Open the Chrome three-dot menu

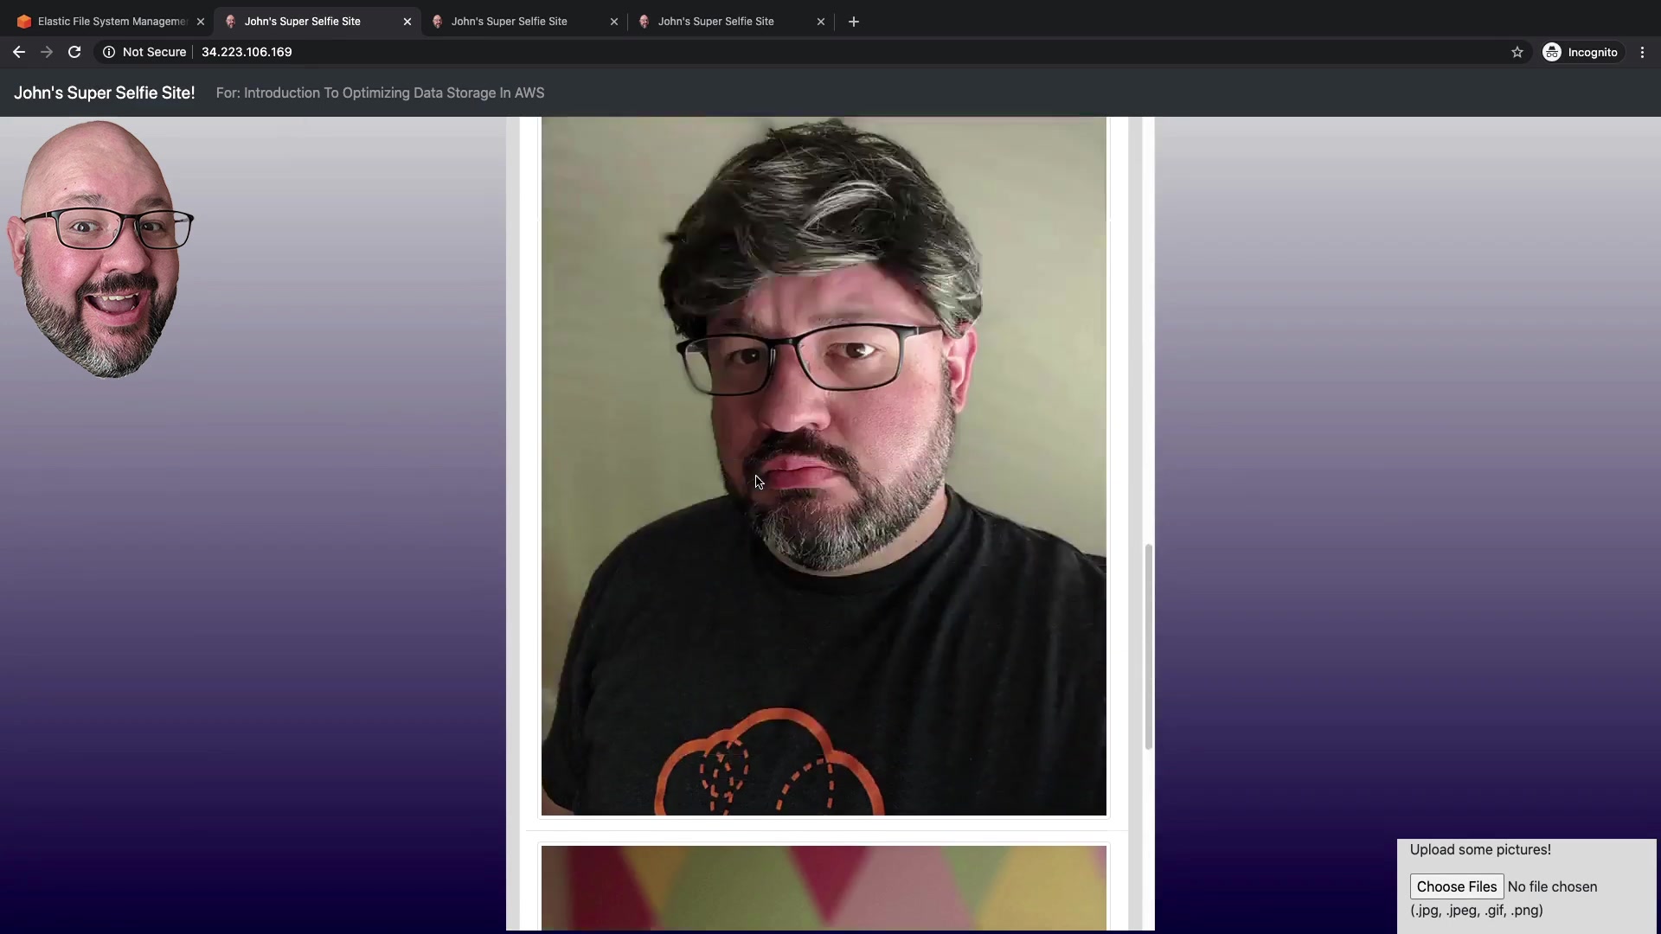click(x=1642, y=52)
